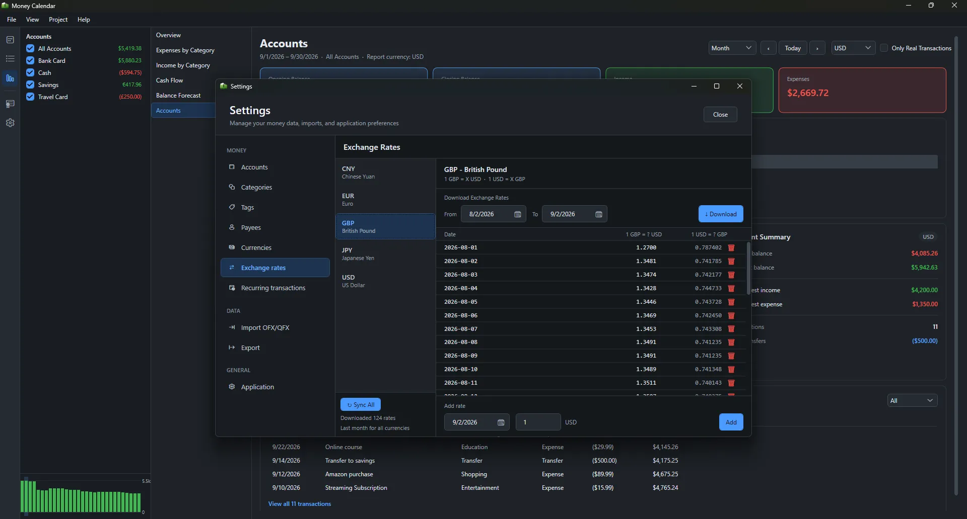Delete the 2026-08-08 exchange rate
Screen dimensions: 967x519
pos(731,342)
